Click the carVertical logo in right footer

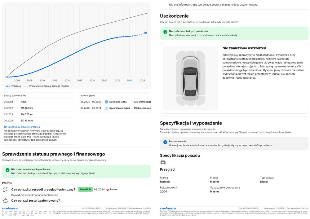[168, 208]
